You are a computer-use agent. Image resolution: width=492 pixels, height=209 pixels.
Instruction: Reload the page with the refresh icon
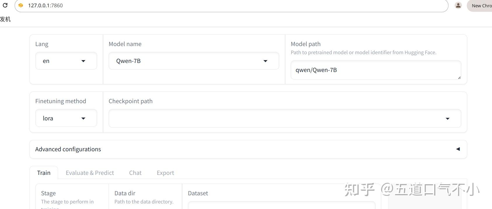[5, 5]
